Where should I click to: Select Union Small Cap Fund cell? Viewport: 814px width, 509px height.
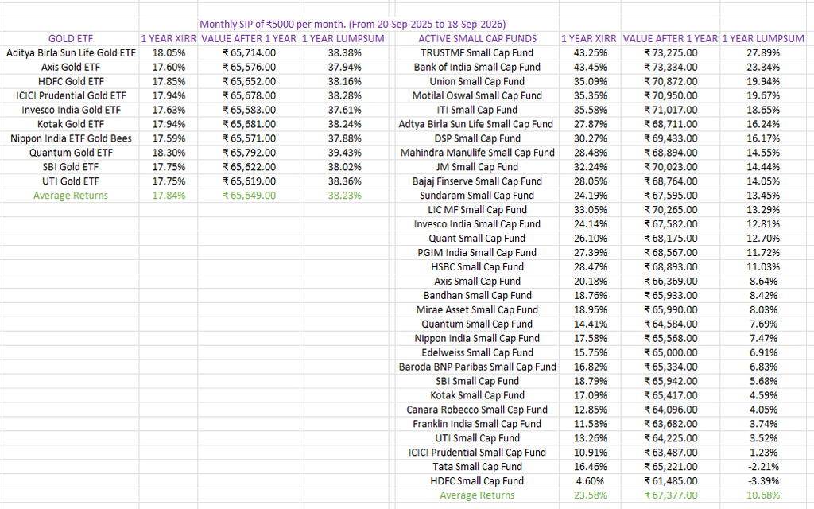point(477,82)
